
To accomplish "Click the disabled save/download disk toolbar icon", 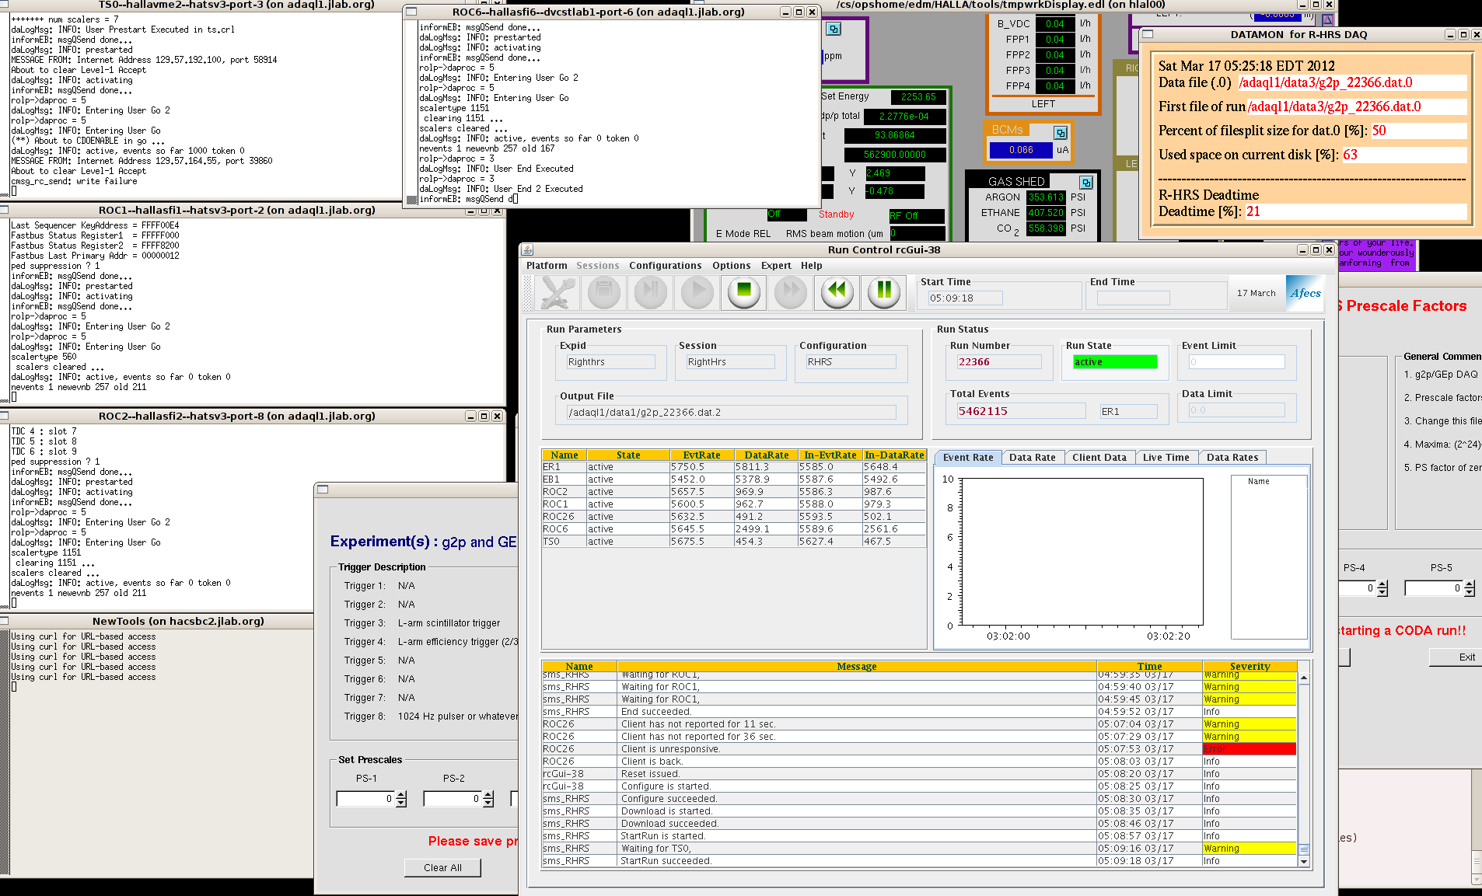I will pyautogui.click(x=604, y=293).
